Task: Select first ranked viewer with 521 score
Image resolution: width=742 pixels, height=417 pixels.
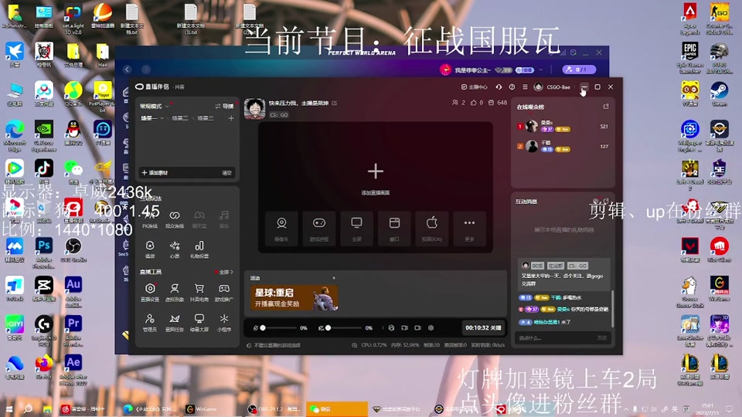Action: point(562,126)
